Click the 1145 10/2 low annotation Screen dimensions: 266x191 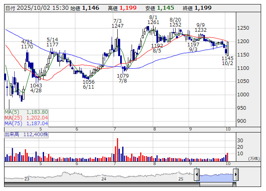click(227, 61)
